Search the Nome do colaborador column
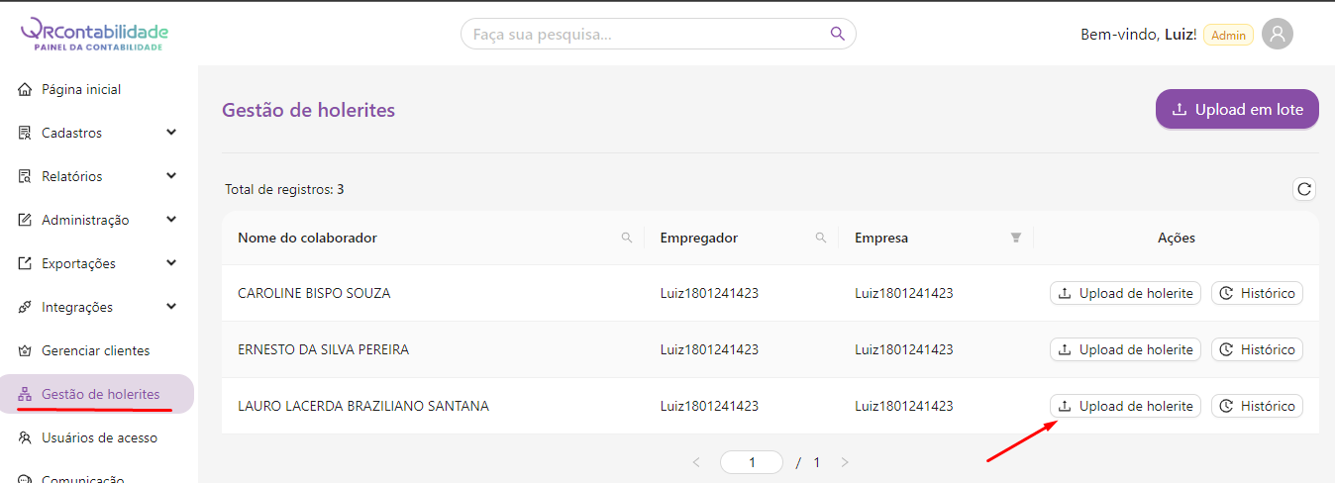1335x483 pixels. 627,238
